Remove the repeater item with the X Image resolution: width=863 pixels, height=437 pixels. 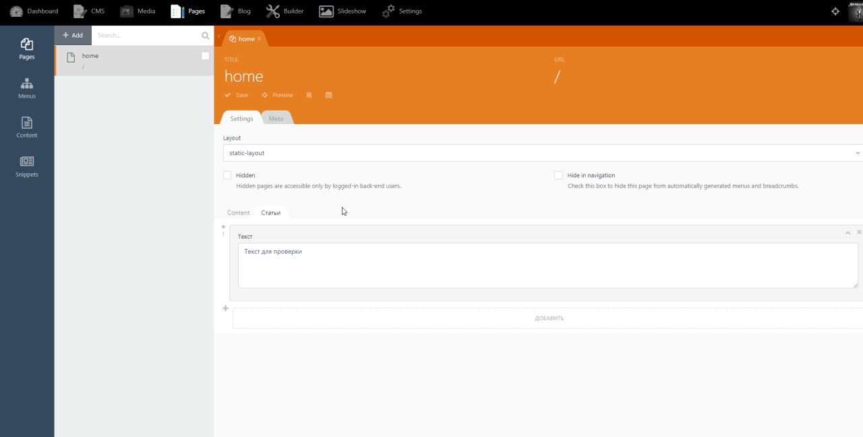click(x=859, y=232)
